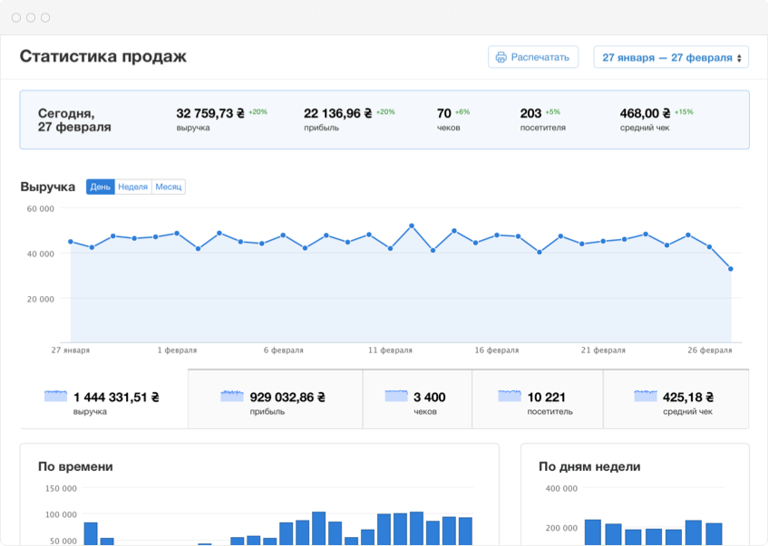Click the sparkline icon next to 929 032,86 ₴
The image size is (768, 546).
(x=232, y=397)
